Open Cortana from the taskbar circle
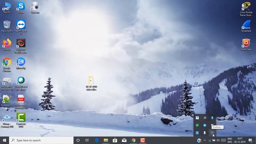The height and width of the screenshot is (144, 256). (x=78, y=140)
